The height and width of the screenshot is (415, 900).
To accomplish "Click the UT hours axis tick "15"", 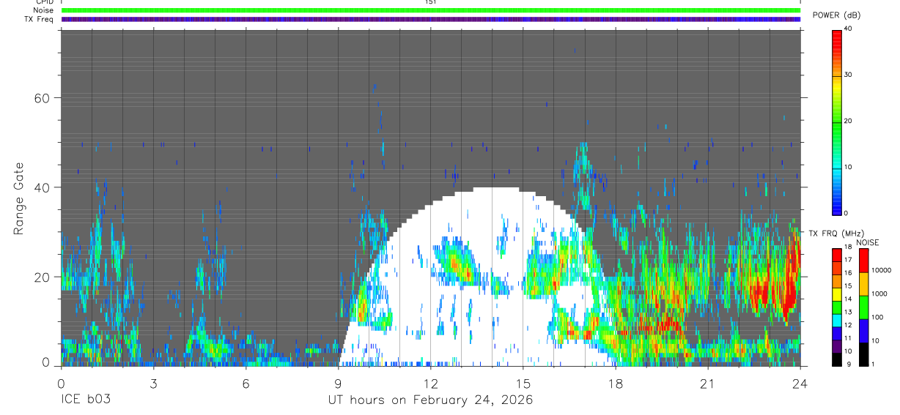I will click(x=523, y=384).
